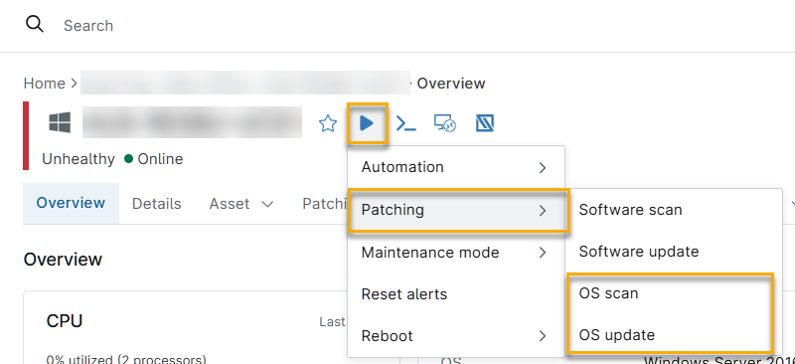
Task: Open the Home breadcrumb link
Action: point(45,84)
